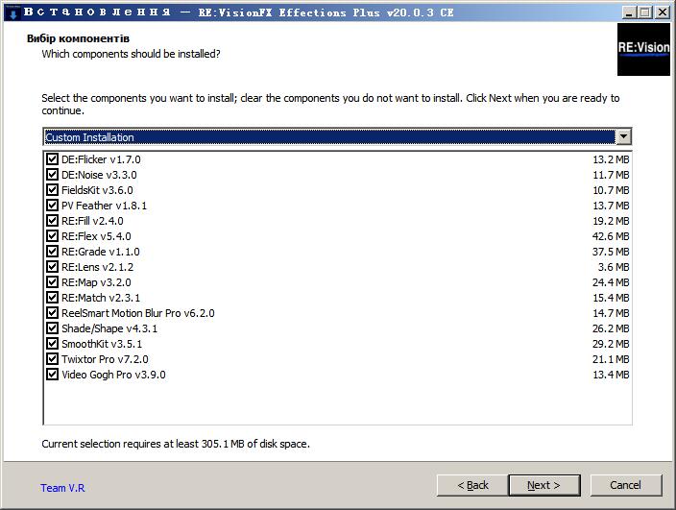The width and height of the screenshot is (676, 510).
Task: Toggle PV Feather v1.8.1 checkbox
Action: [x=52, y=206]
